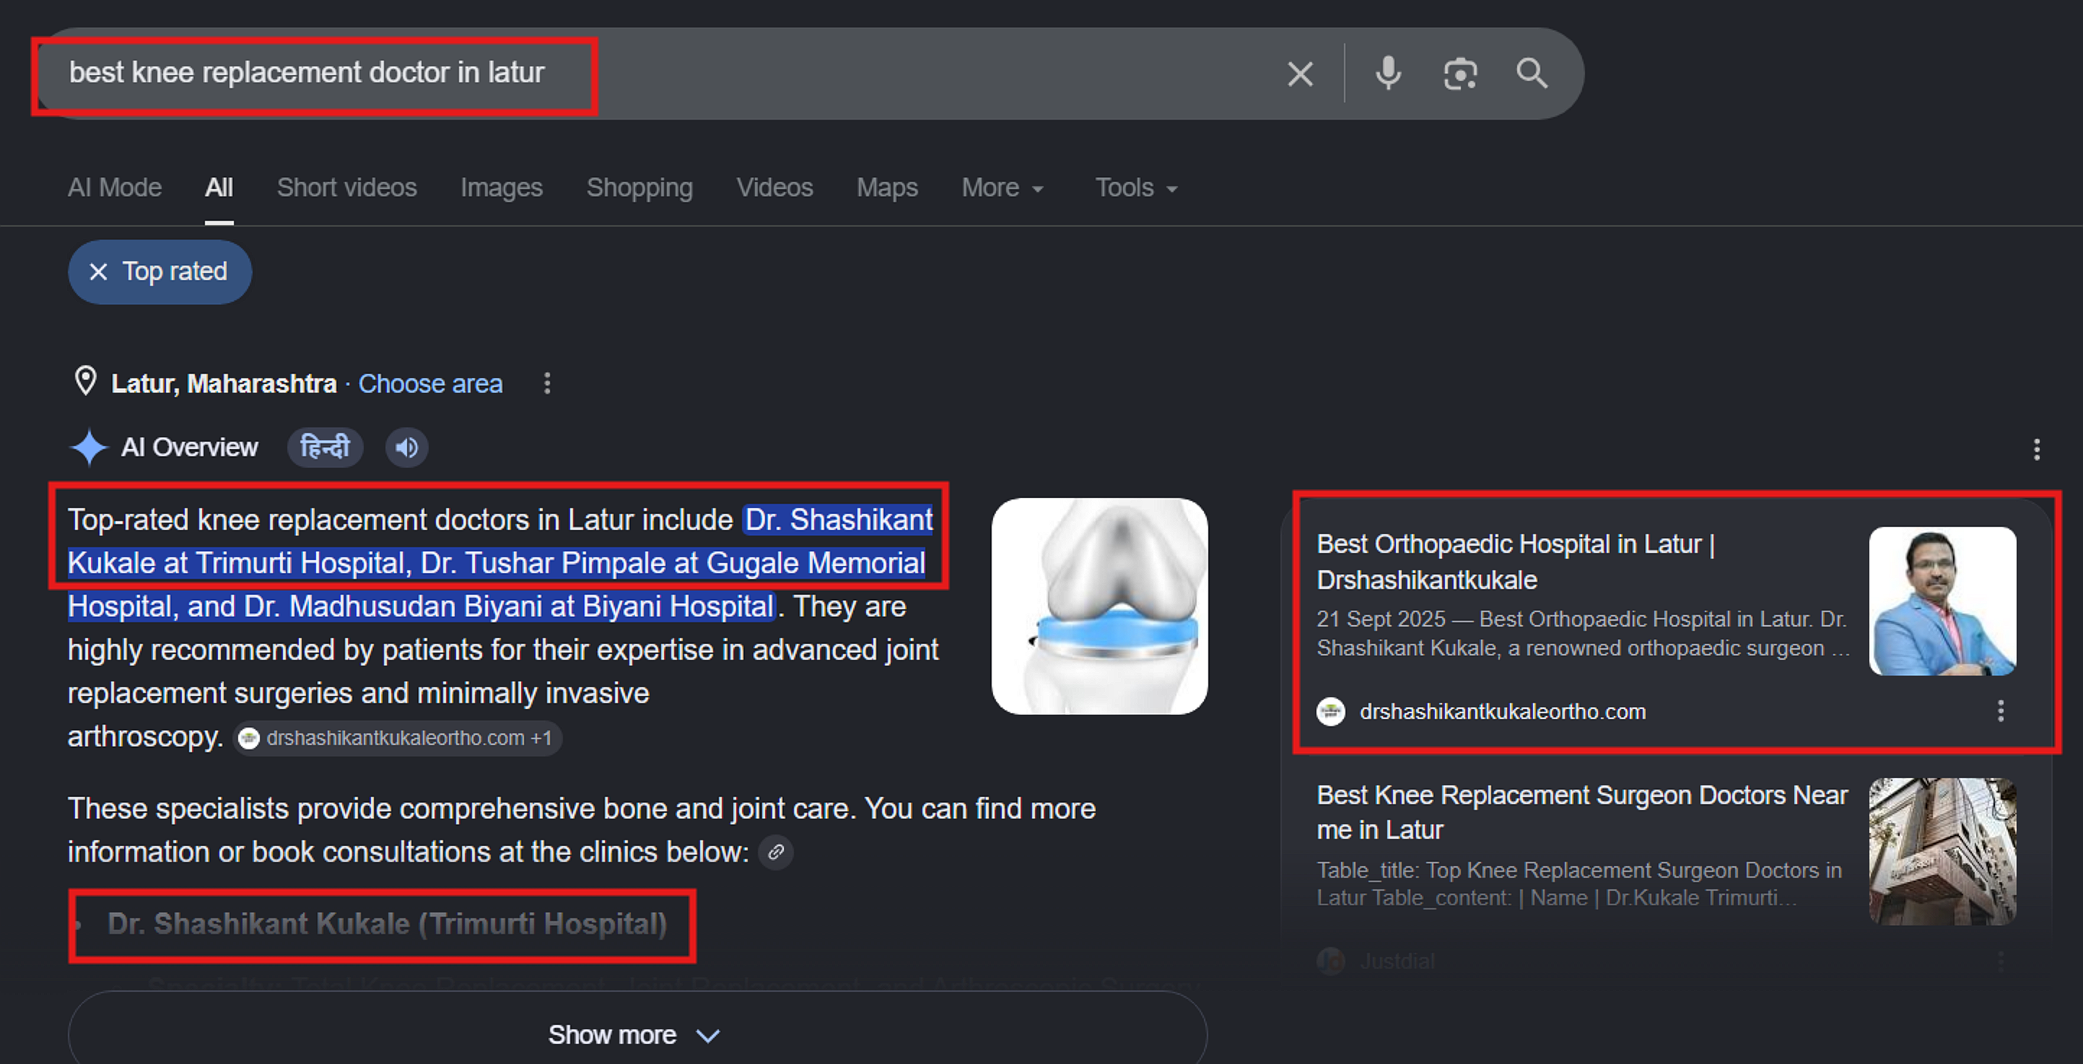Clear the search box with the X icon

coord(1299,74)
